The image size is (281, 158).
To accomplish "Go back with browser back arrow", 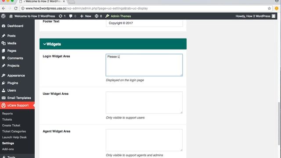I will pyautogui.click(x=4, y=8).
